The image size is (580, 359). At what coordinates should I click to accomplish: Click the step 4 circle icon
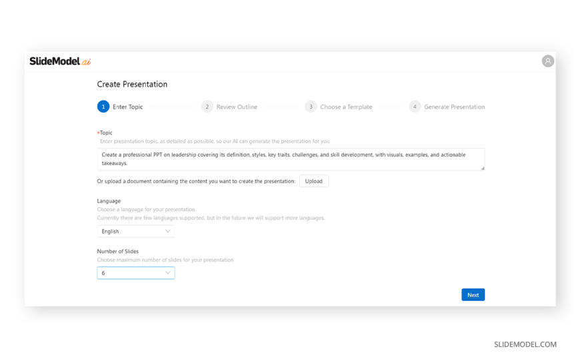[x=415, y=107]
